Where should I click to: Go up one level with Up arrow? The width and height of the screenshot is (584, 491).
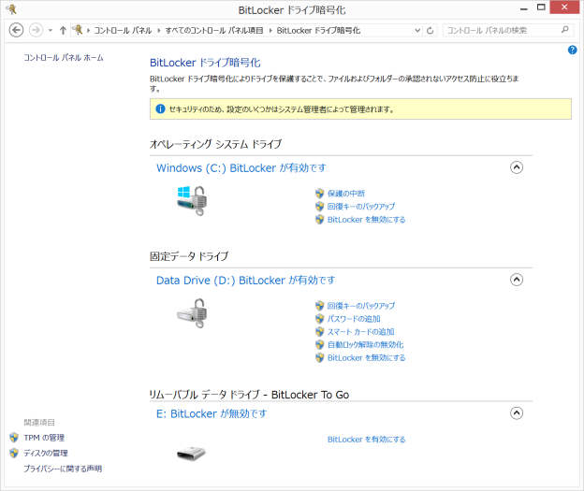coord(63,31)
